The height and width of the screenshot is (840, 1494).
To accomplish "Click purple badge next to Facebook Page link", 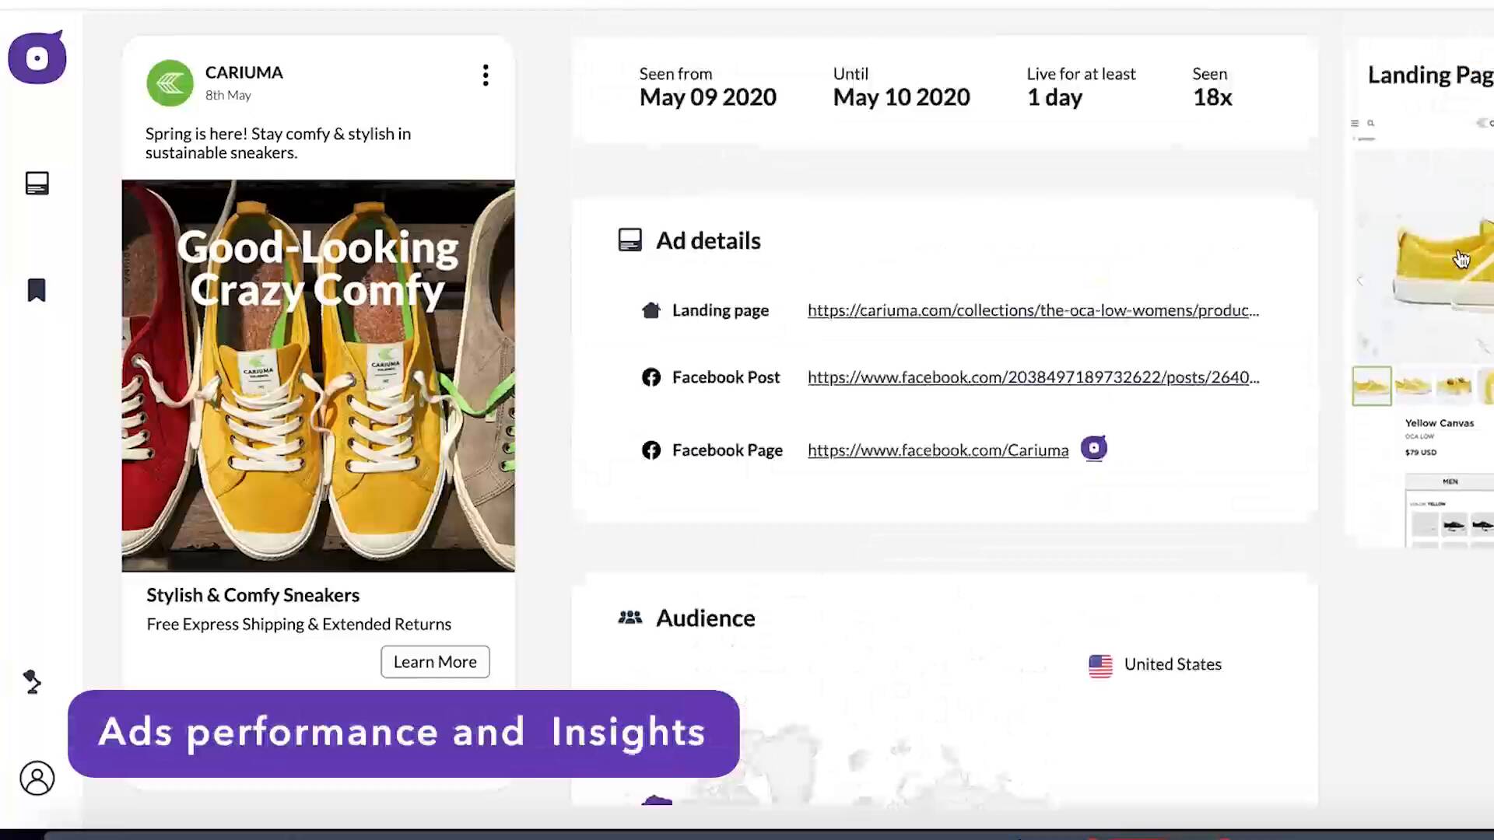I will (1093, 449).
